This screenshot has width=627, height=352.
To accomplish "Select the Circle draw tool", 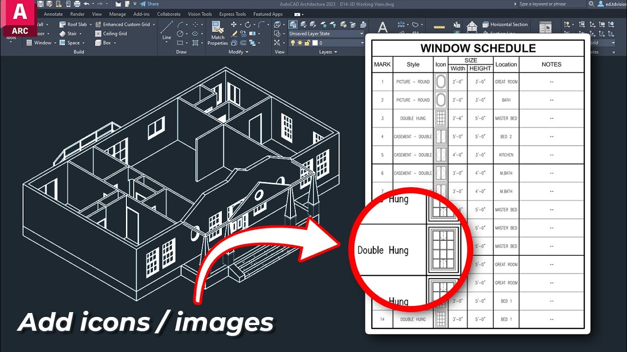I will pos(180,34).
